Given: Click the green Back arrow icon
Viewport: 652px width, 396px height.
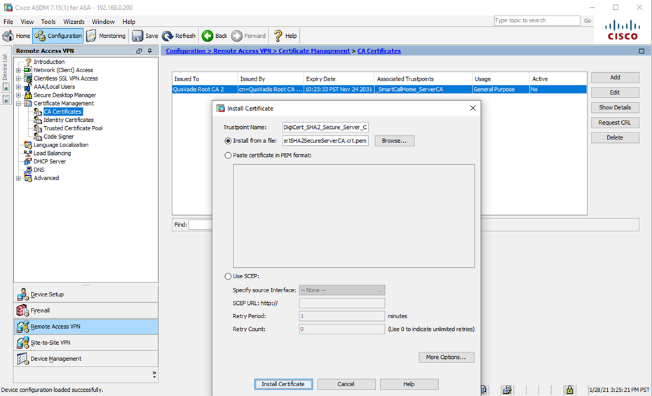Looking at the screenshot, I should coord(208,36).
